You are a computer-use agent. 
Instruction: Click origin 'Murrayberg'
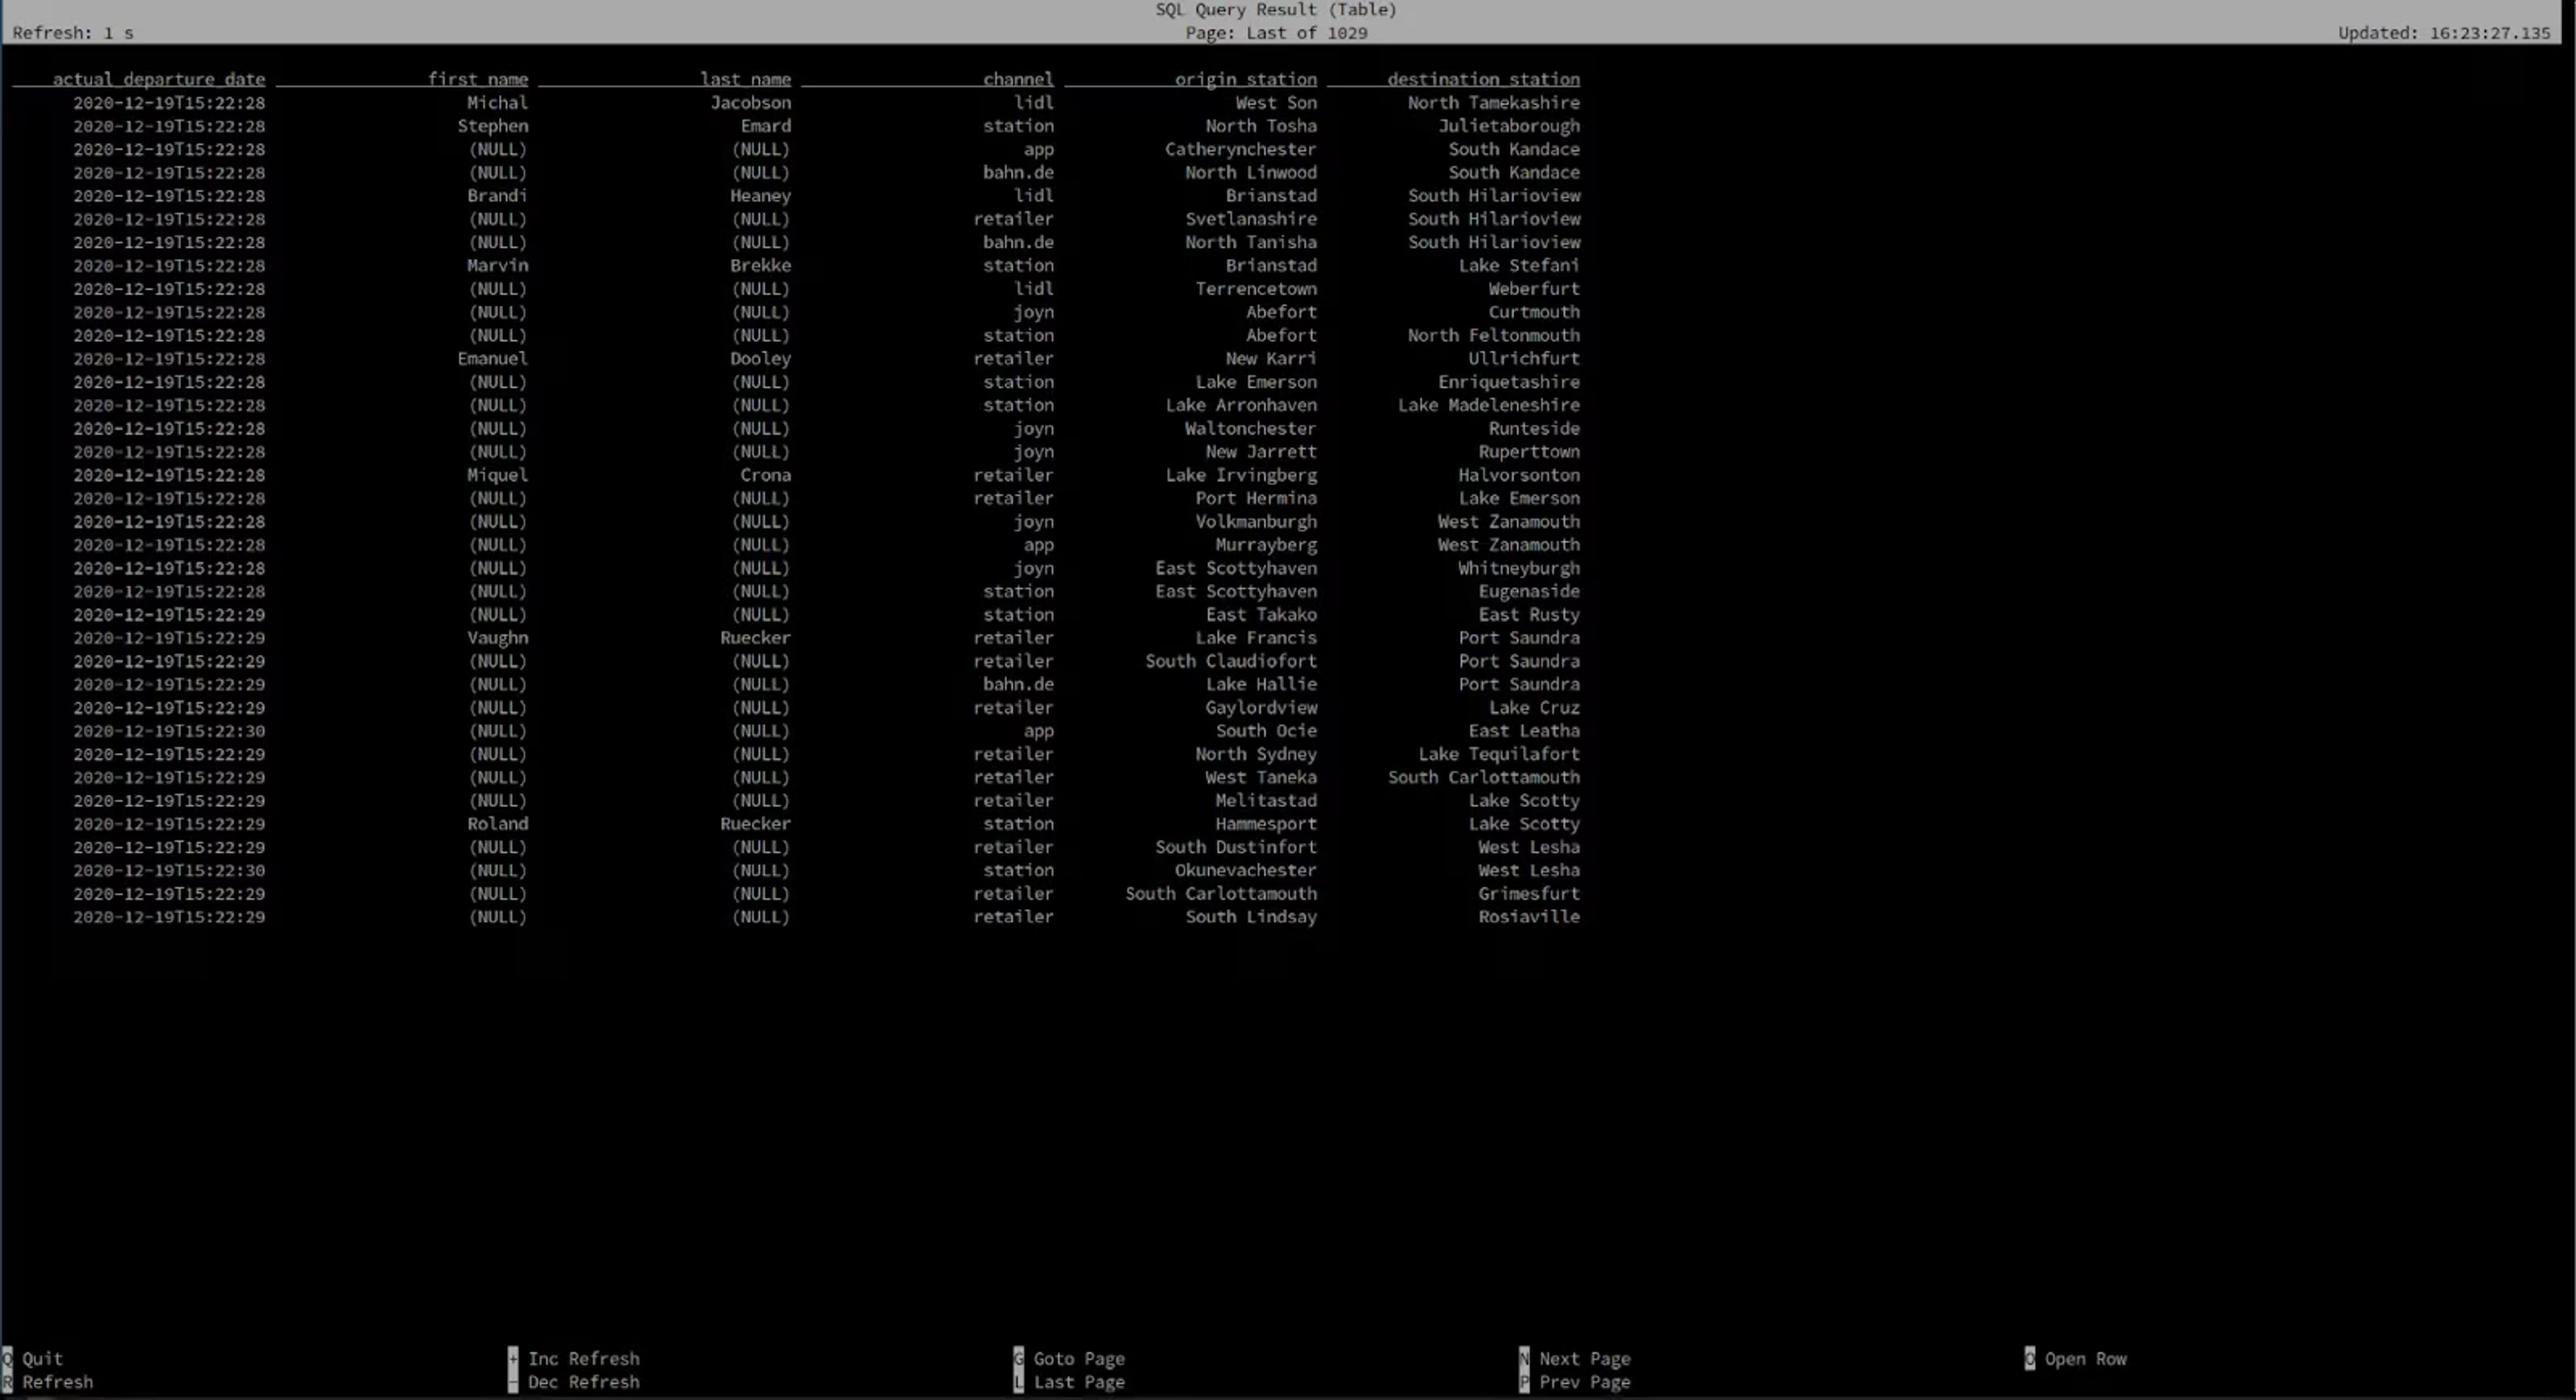coord(1265,544)
